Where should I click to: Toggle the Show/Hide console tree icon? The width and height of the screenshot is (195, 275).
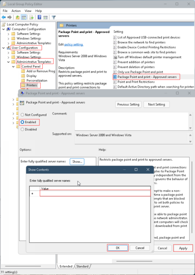click(x=24, y=17)
